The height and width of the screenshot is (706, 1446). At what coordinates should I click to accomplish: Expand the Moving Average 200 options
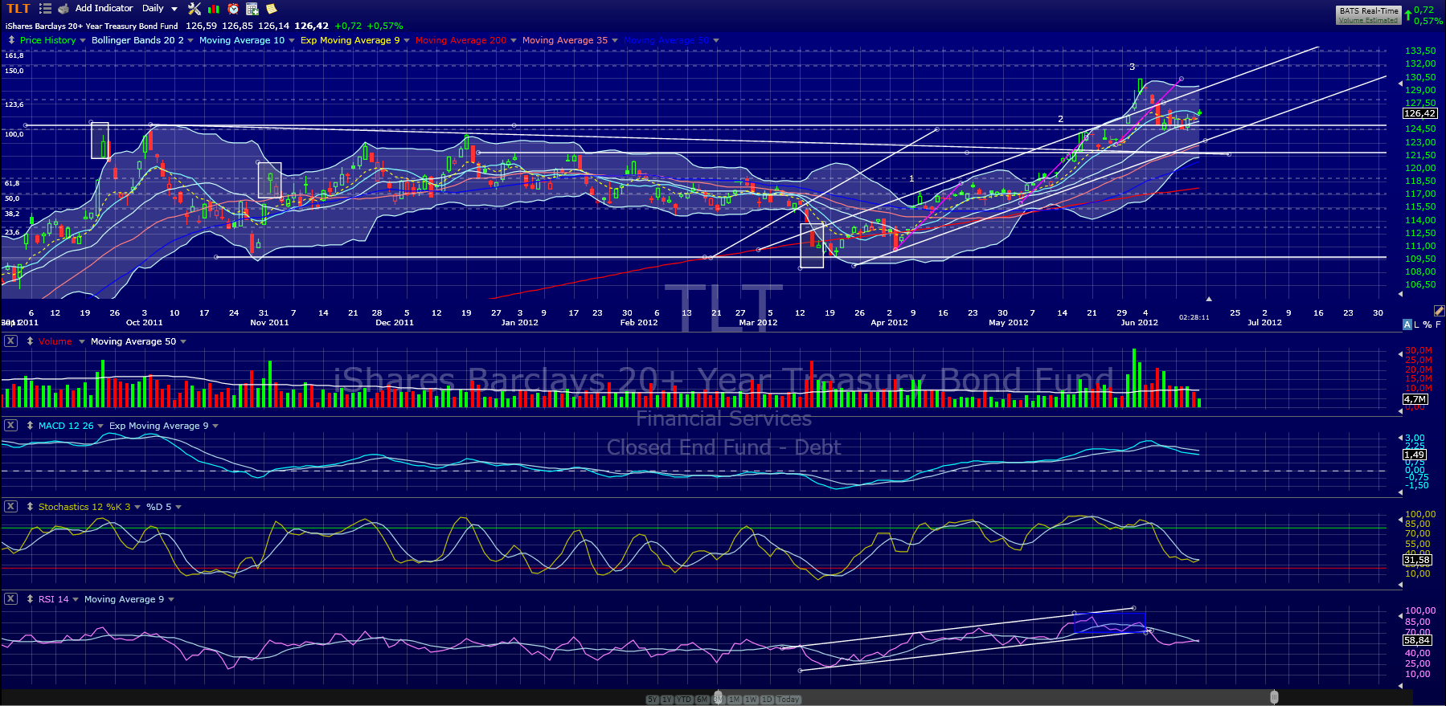coord(514,40)
